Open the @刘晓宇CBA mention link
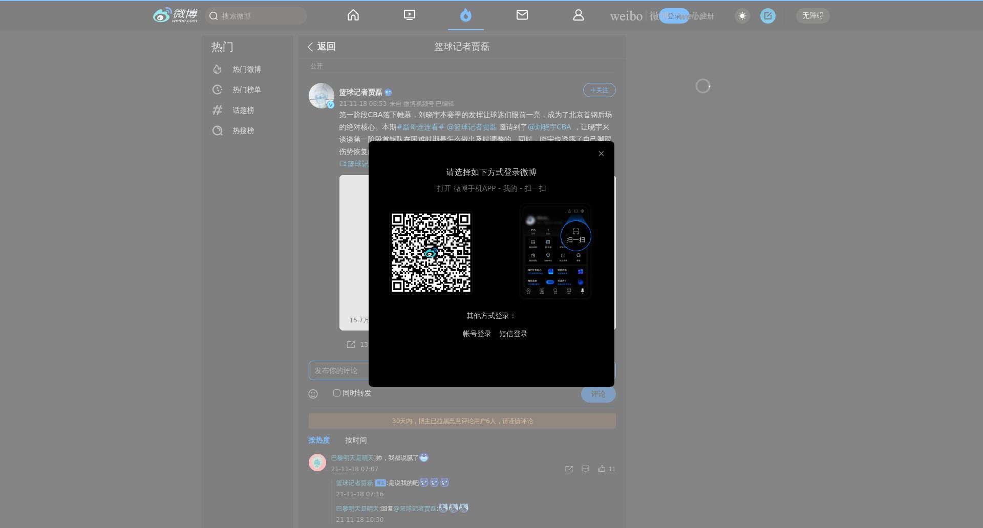983x528 pixels. [x=549, y=127]
